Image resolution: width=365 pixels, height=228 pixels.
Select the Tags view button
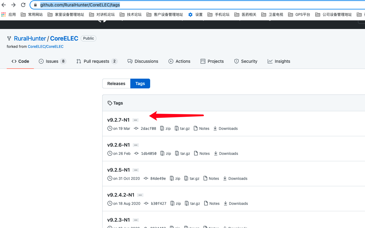pos(140,84)
